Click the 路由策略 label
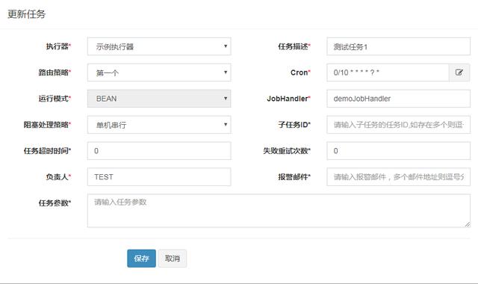The width and height of the screenshot is (478, 284). tap(55, 72)
